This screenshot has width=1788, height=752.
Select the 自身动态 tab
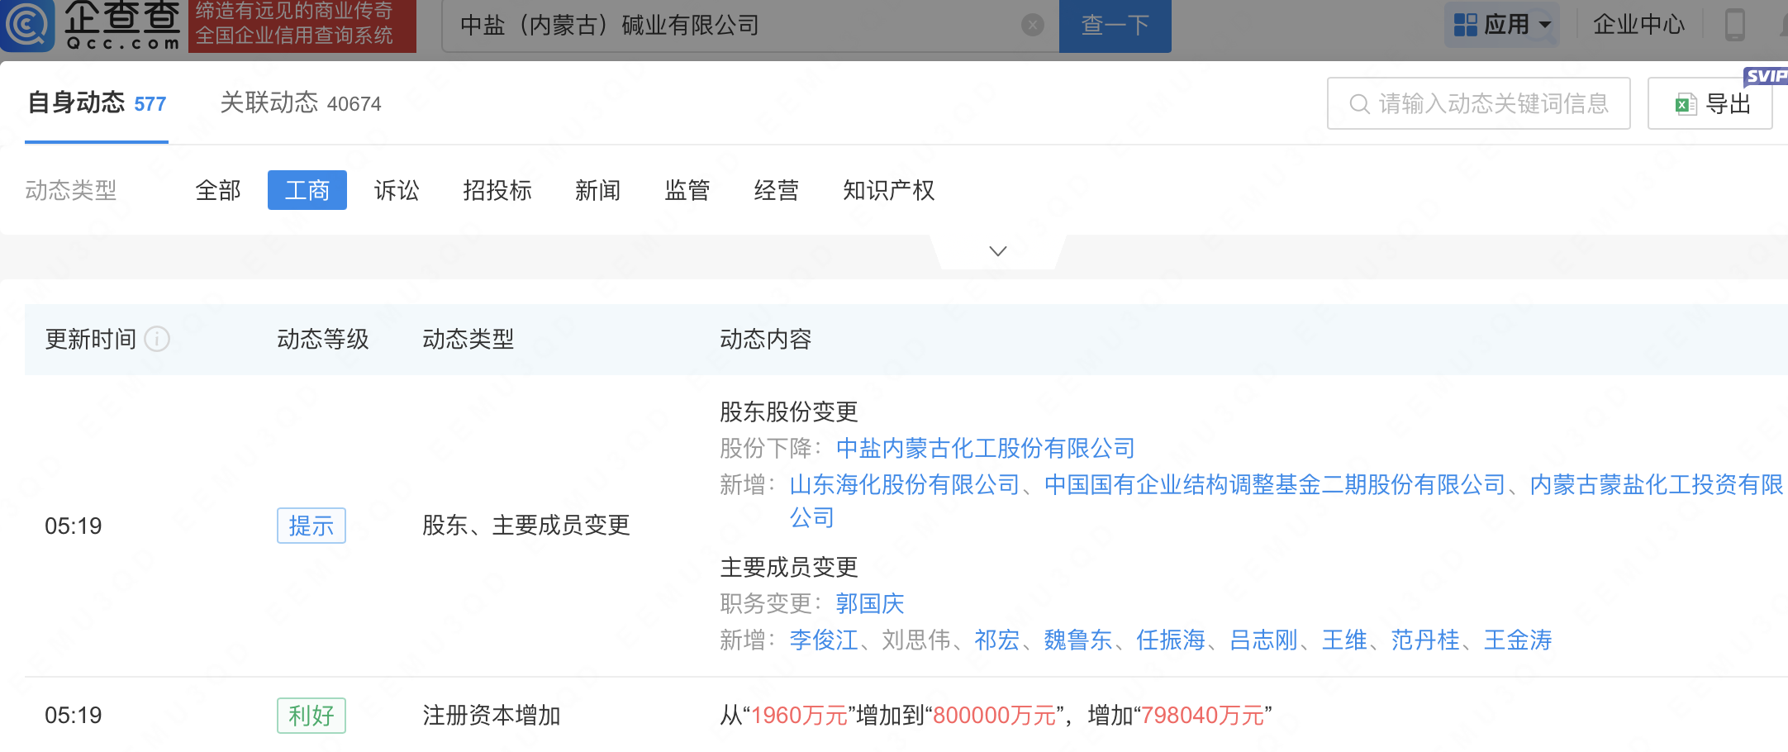[97, 103]
